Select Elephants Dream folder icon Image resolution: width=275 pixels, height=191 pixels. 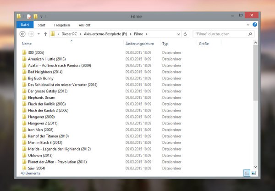click(24, 97)
